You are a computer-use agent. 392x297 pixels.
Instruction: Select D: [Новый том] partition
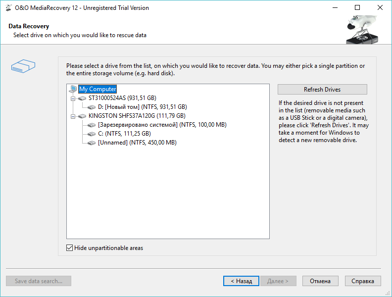pos(142,107)
